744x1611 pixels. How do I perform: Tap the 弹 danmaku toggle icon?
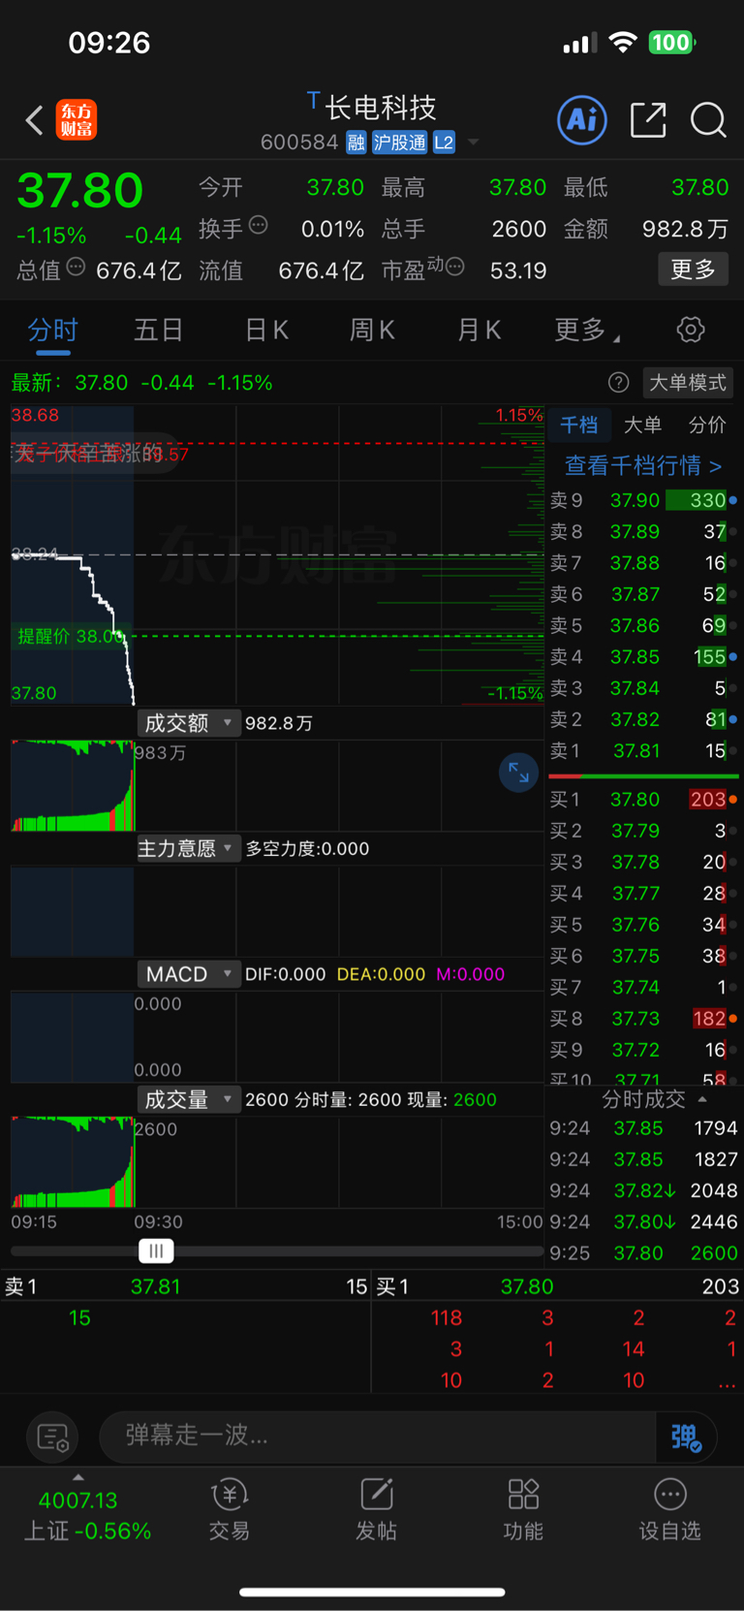pyautogui.click(x=686, y=1437)
